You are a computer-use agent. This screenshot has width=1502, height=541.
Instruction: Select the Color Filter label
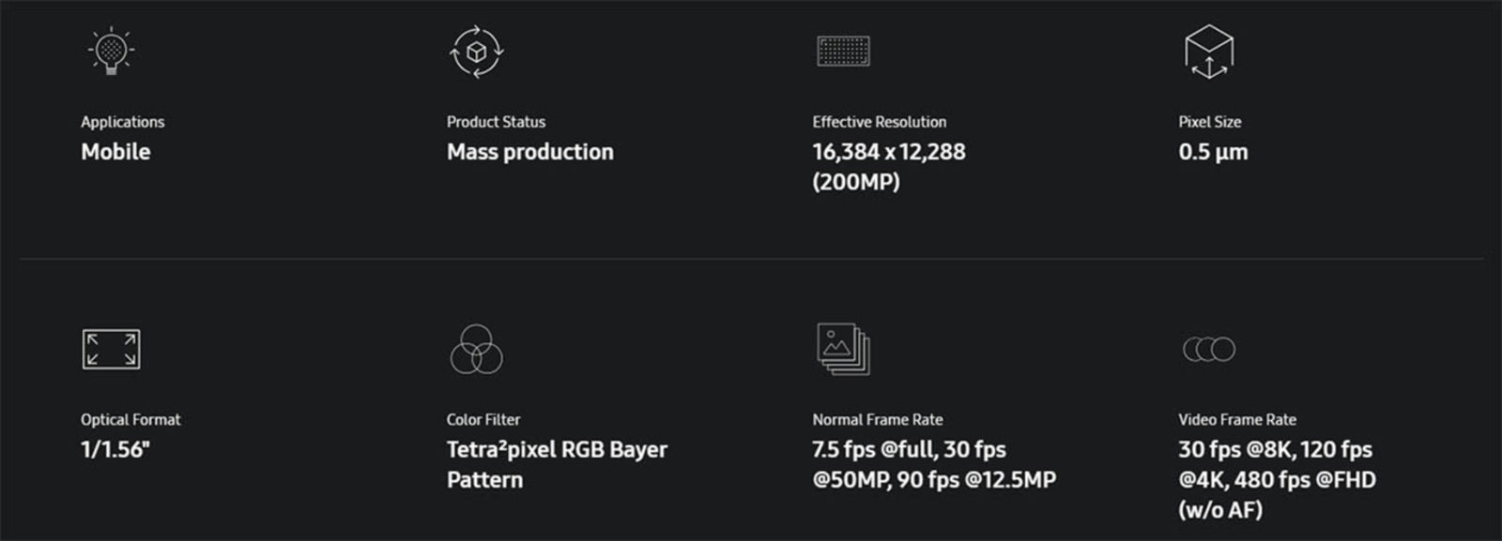pos(483,420)
